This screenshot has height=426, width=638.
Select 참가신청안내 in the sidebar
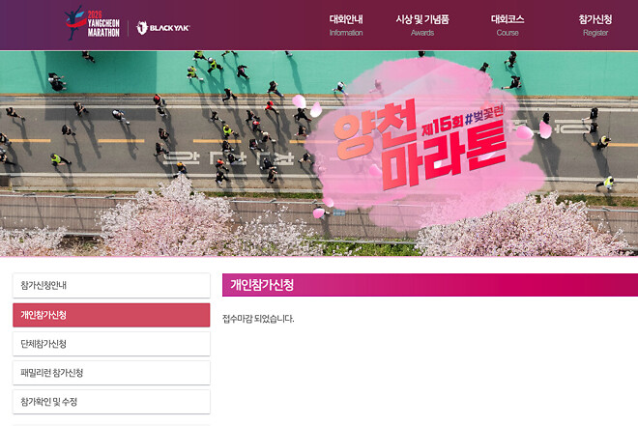tap(111, 285)
